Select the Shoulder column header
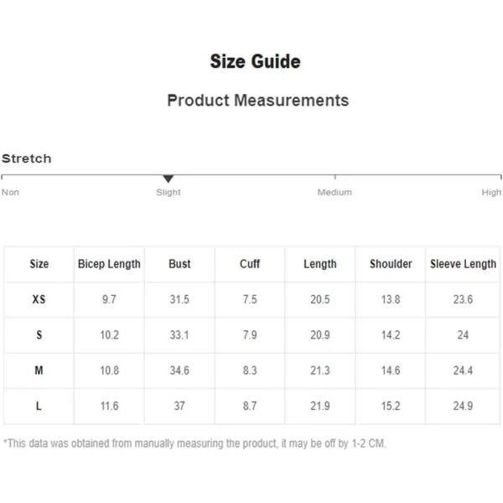The width and height of the screenshot is (503, 503). [391, 264]
